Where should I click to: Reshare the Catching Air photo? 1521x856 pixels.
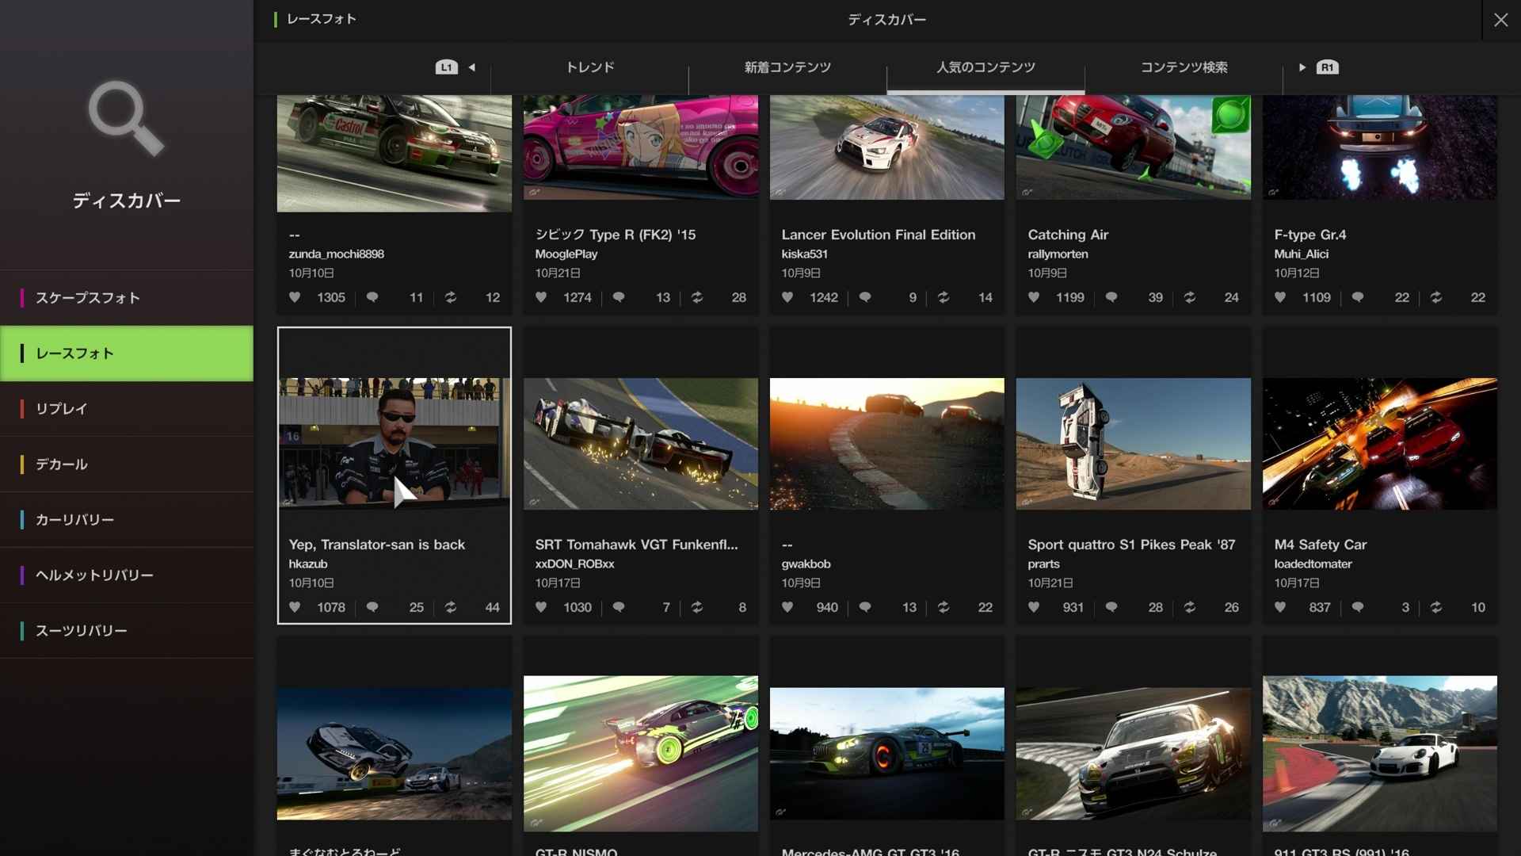click(1189, 297)
